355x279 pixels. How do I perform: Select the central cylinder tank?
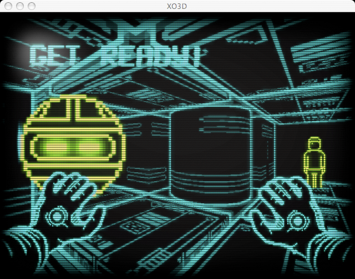point(210,156)
